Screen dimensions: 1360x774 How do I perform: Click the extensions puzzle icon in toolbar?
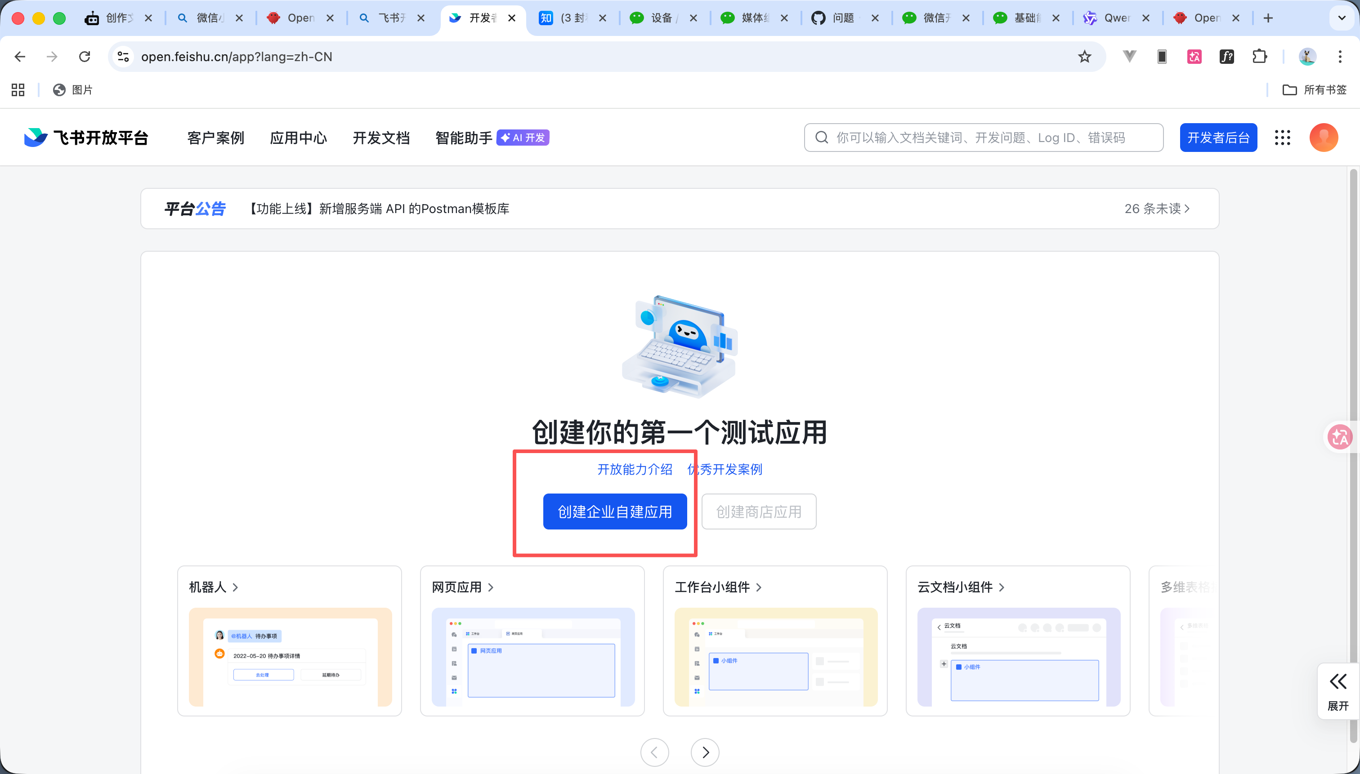[x=1259, y=56]
